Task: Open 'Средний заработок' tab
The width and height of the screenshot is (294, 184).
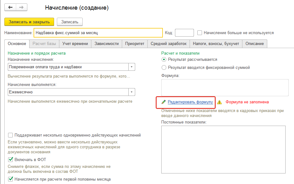Action: (168, 44)
